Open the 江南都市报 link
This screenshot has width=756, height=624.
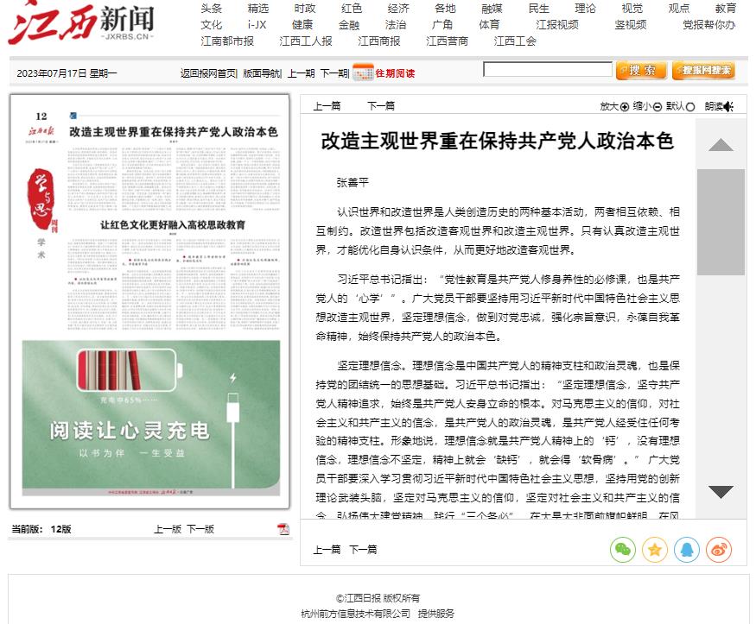(227, 41)
